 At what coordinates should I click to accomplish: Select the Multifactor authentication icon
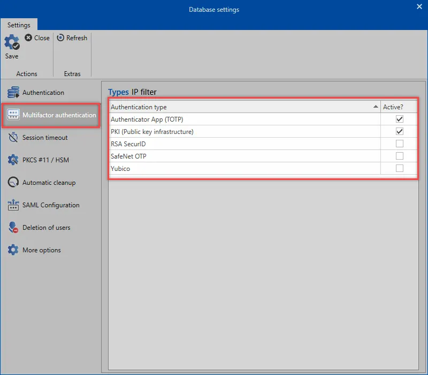click(x=13, y=115)
